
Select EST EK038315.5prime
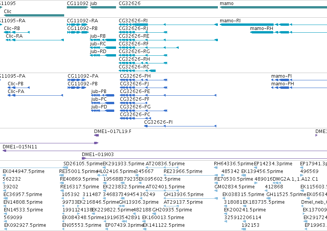click(224, 198)
